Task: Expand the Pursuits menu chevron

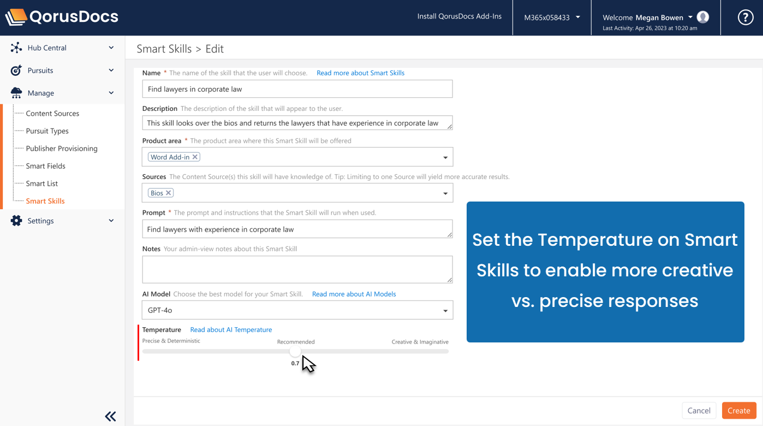Action: pos(111,70)
